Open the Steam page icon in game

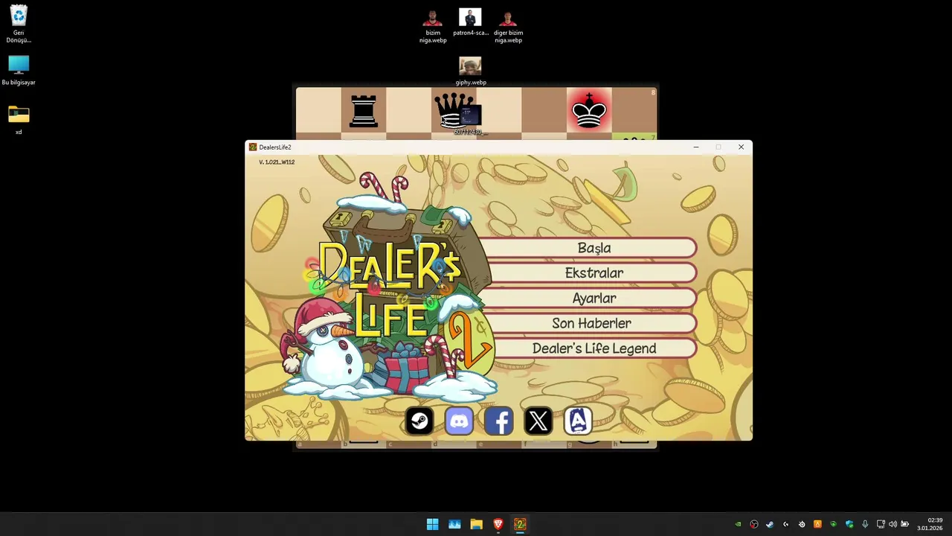pyautogui.click(x=419, y=421)
